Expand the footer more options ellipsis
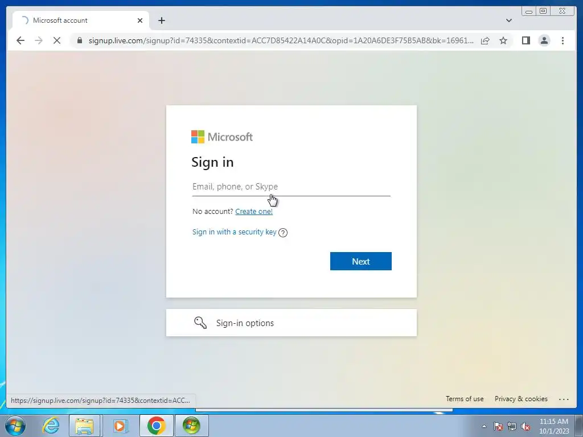Screen dimensions: 583x437 564,399
